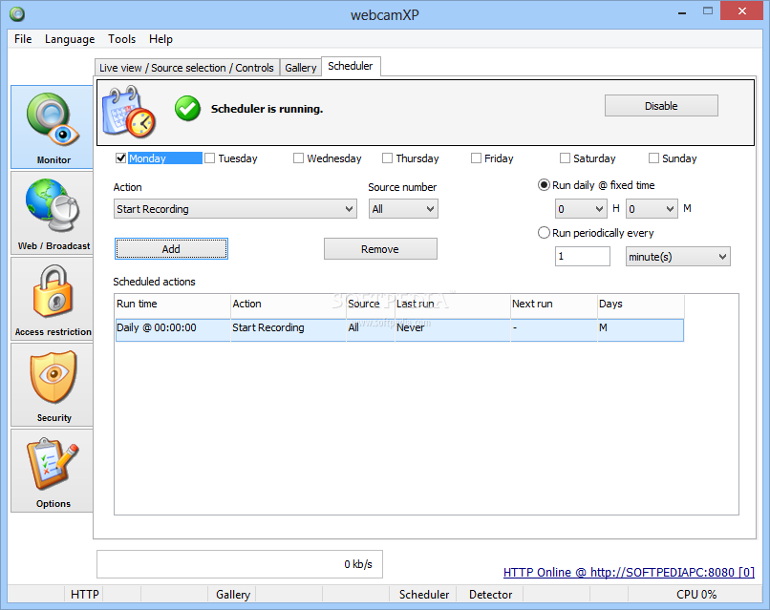Click the Remove button

click(380, 249)
